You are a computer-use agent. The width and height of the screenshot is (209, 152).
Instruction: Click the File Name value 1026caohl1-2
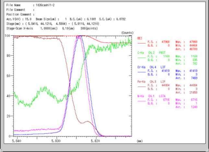pyautogui.click(x=45, y=5)
